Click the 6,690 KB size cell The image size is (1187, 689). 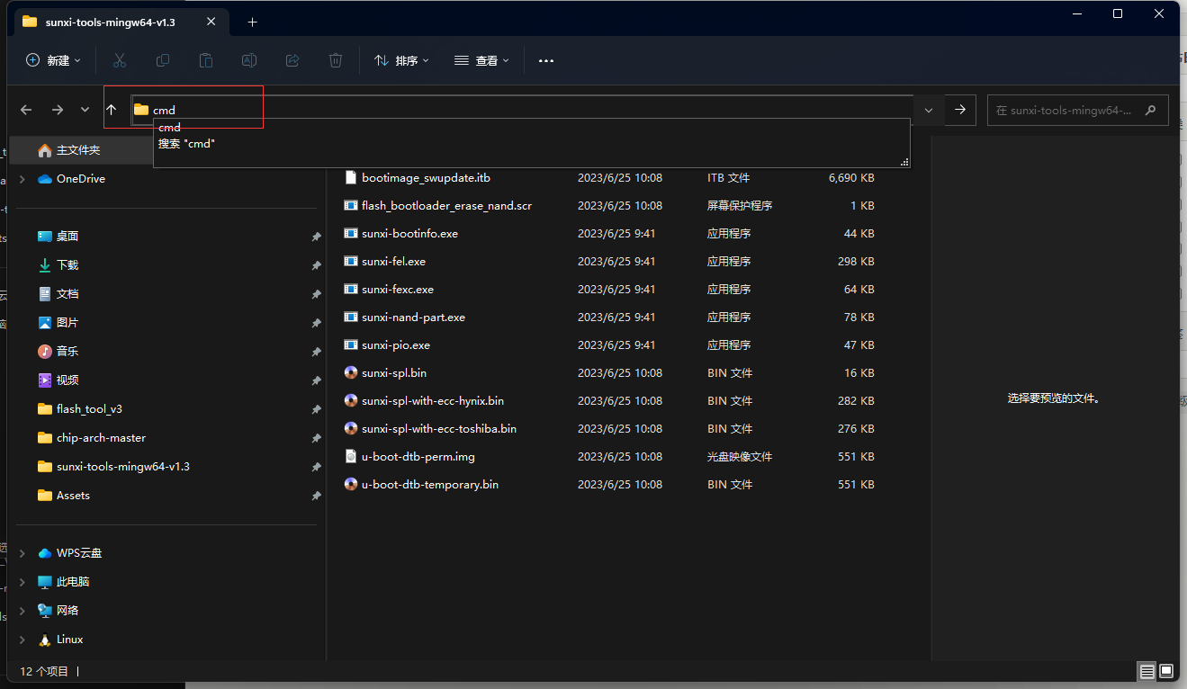pos(851,177)
